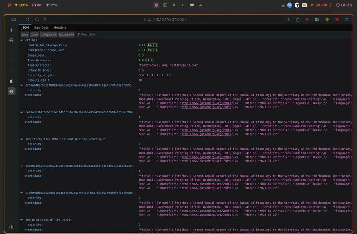Select the TrustedTracker key
This screenshot has height=234, width=357.
[x=40, y=65]
